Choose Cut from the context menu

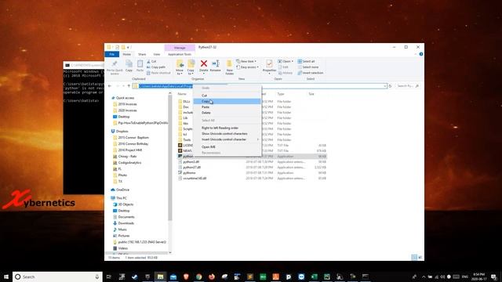[x=227, y=96]
